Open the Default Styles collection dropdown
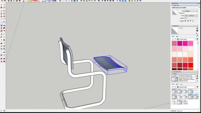The height and width of the screenshot is (113, 201). [187, 87]
